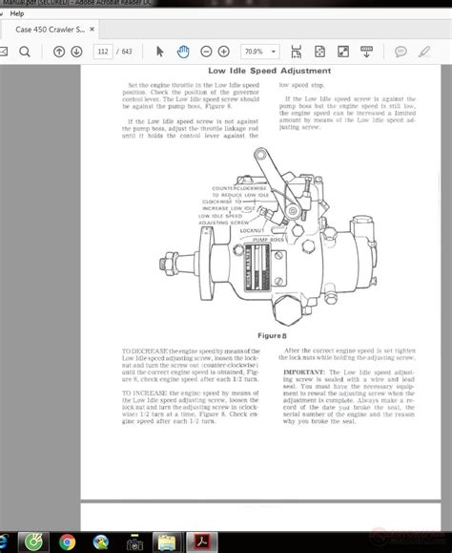Click the Low Idle Speed Adjustment heading
Viewport: 452px width, 553px height.
[x=269, y=71]
